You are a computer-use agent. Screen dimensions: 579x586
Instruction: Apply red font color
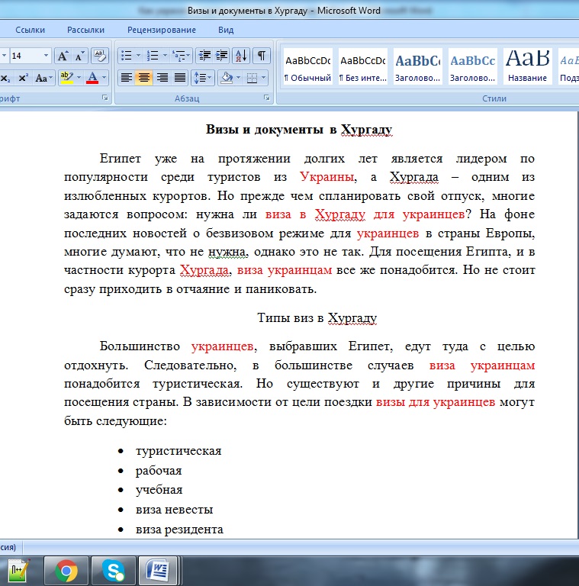92,78
